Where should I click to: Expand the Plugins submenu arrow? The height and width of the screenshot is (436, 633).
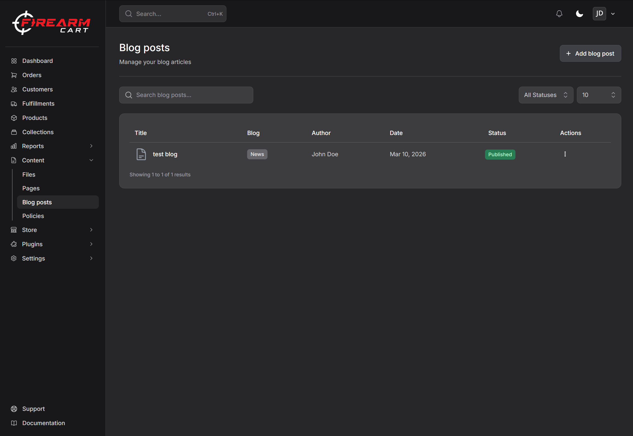tap(91, 244)
